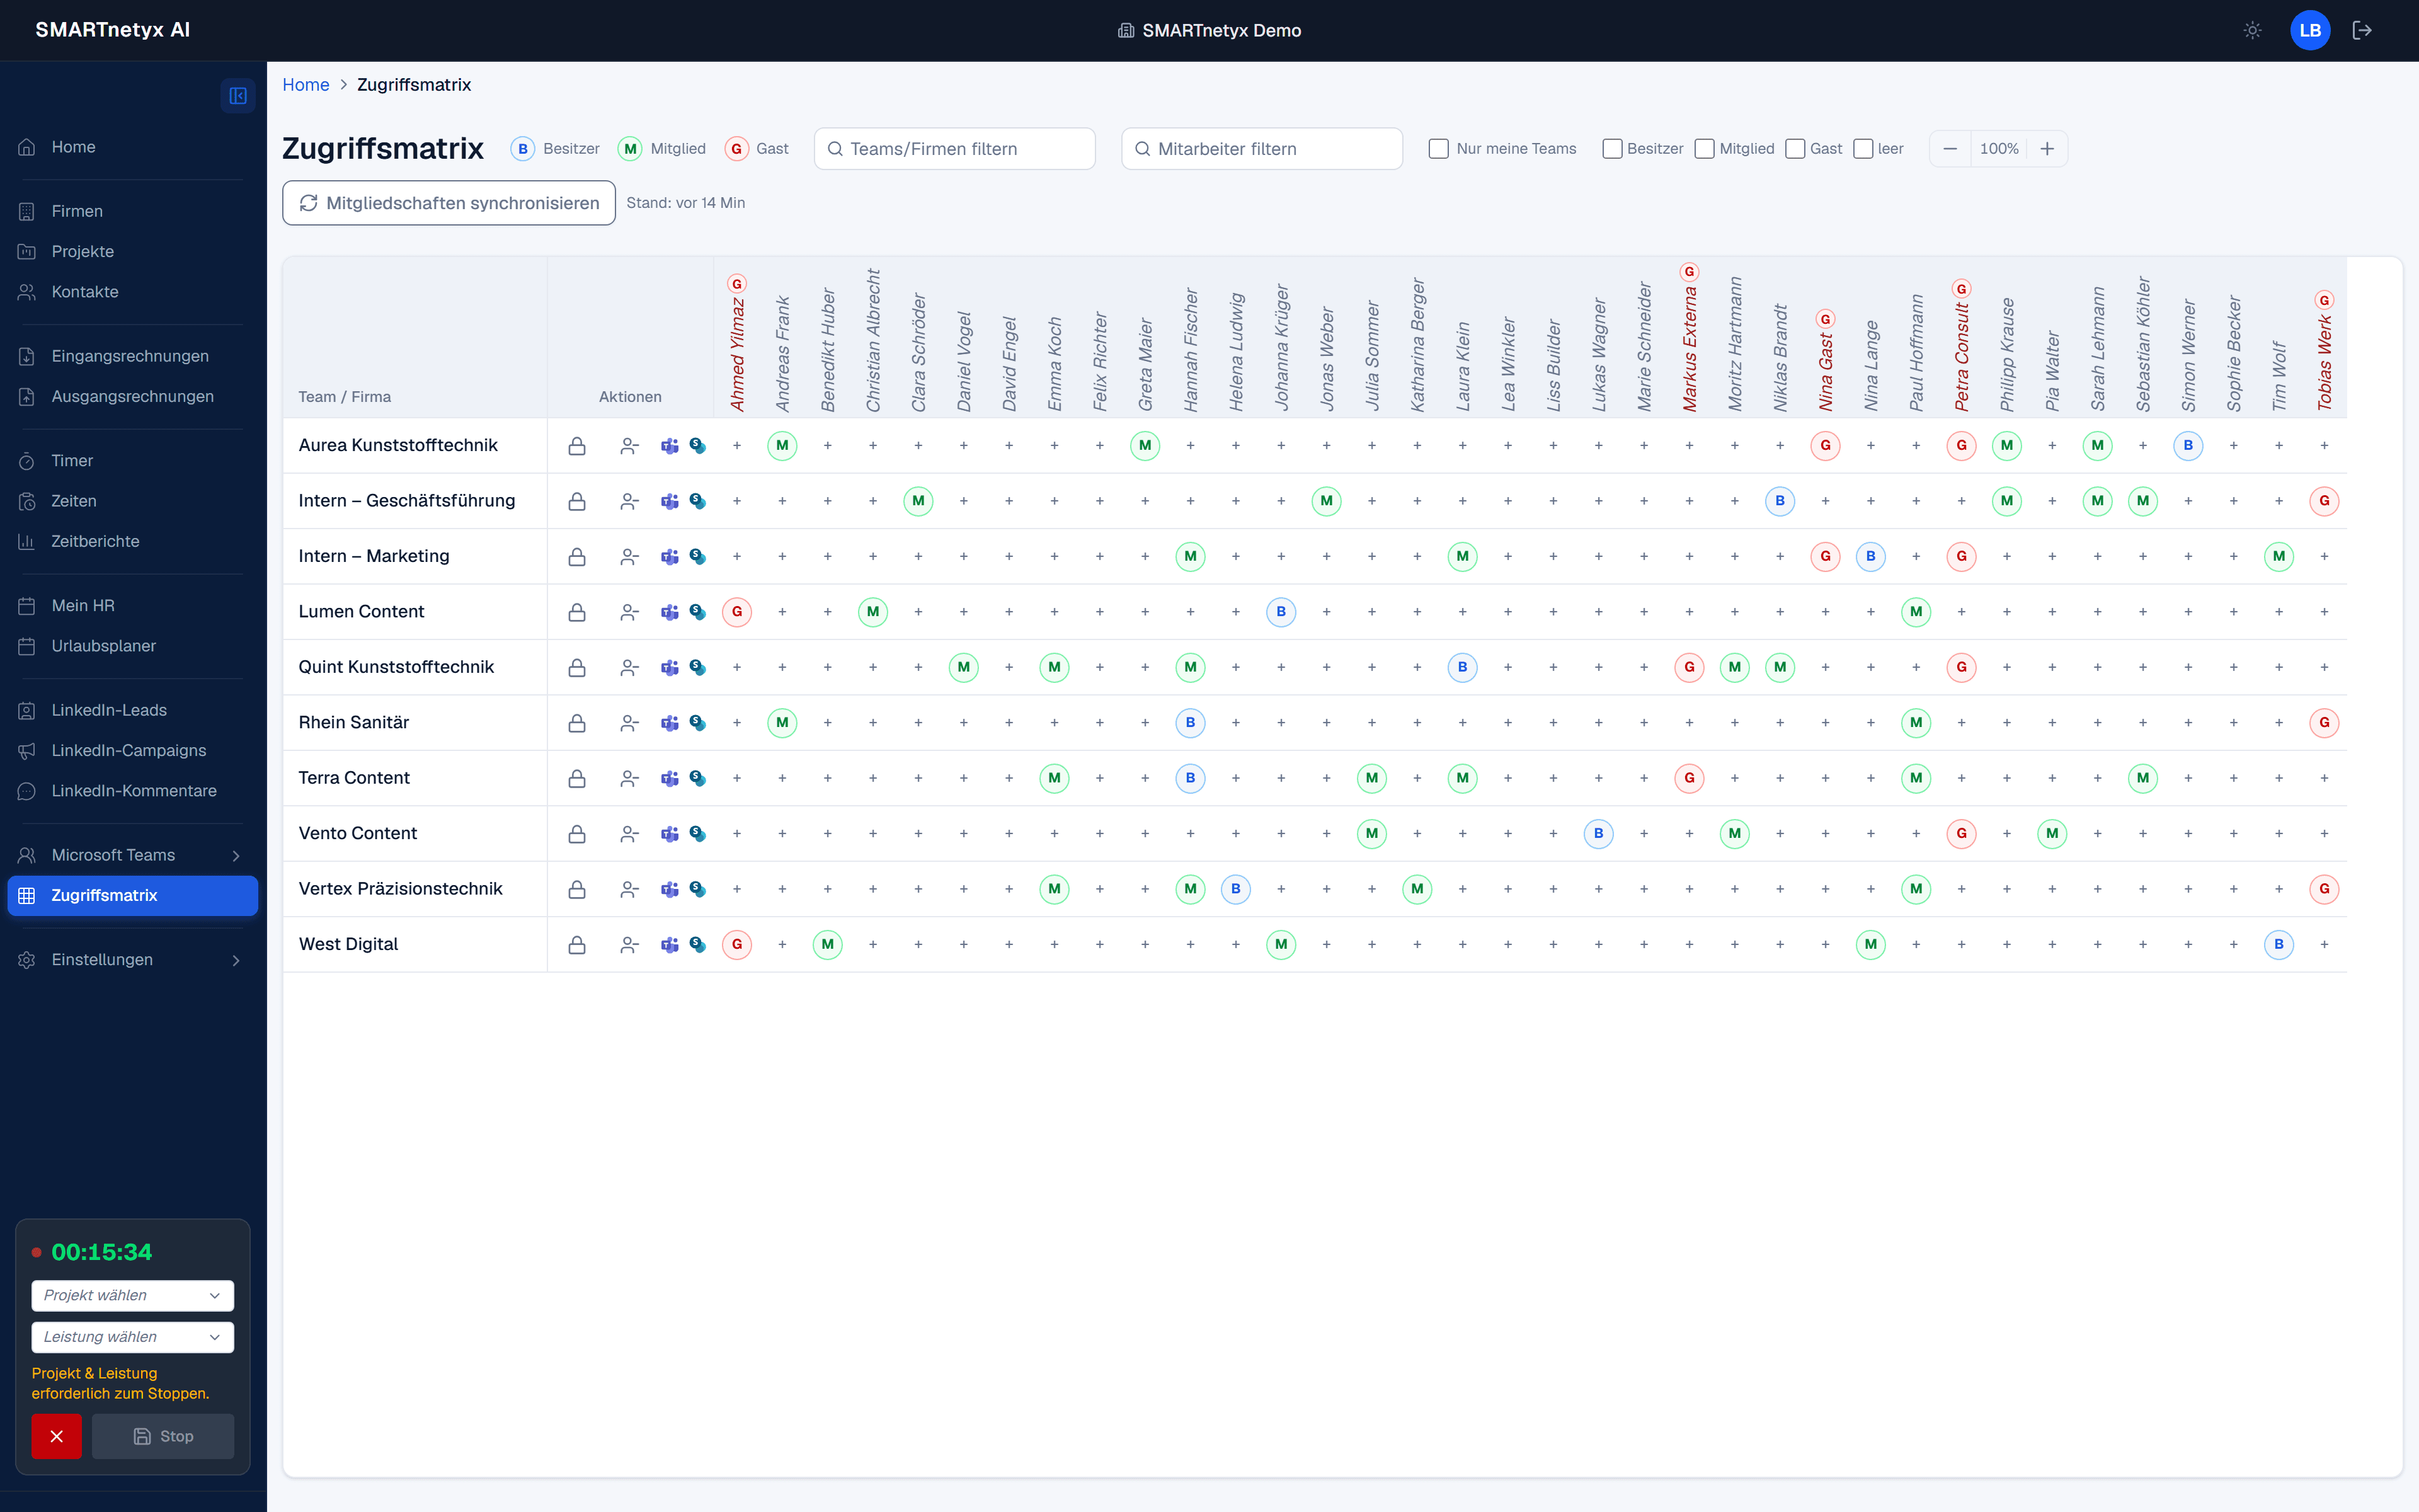Click the West Digital row name
The image size is (2419, 1512).
pos(348,945)
